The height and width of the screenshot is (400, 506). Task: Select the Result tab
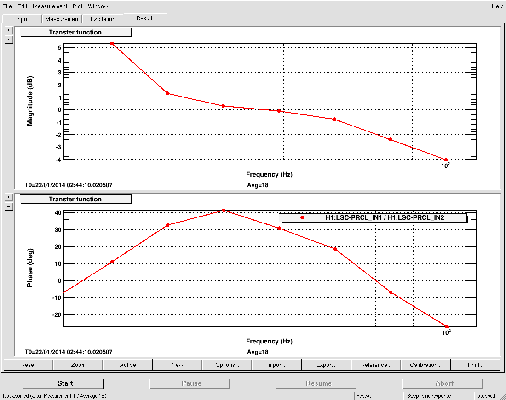click(x=144, y=18)
